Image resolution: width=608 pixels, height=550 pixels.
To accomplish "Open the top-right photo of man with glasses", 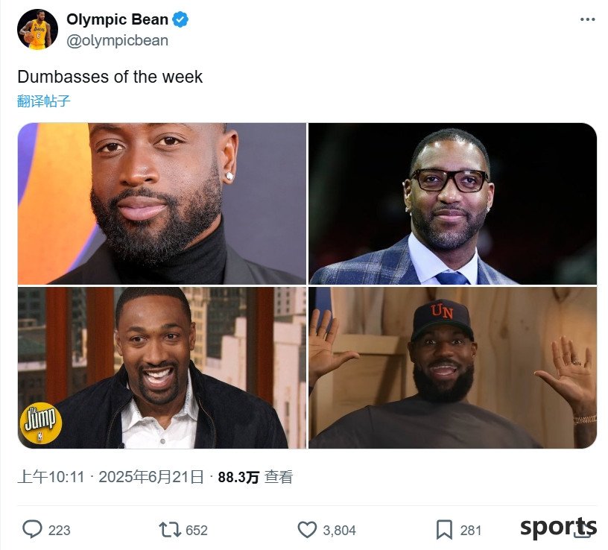I will click(x=452, y=203).
